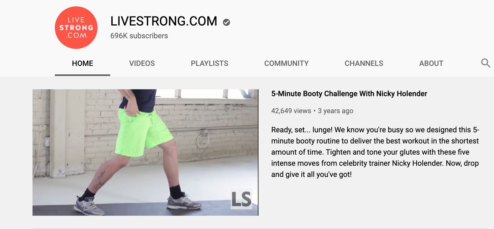Click the 42,649 views count

(291, 111)
